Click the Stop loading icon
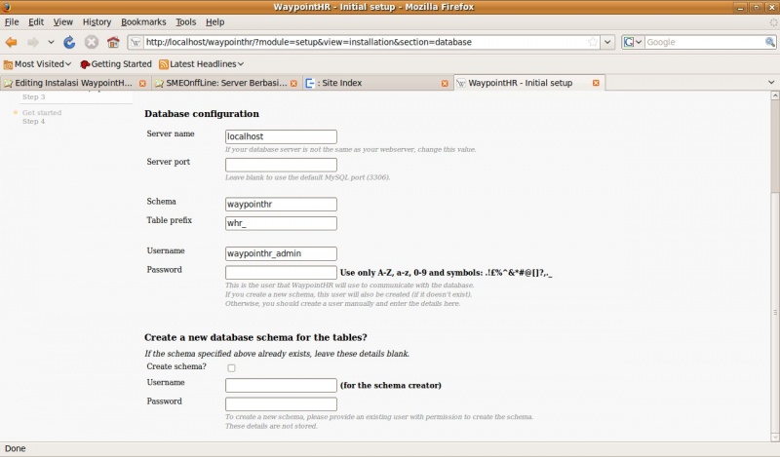 91,42
